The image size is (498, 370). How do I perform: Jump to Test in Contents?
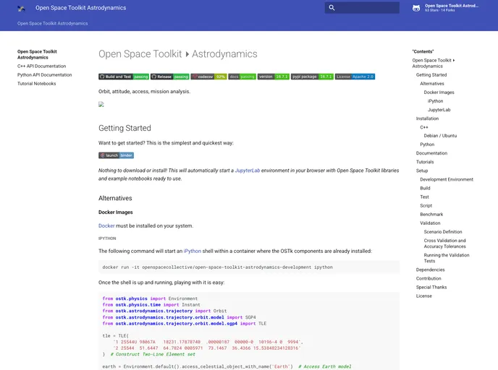(424, 197)
